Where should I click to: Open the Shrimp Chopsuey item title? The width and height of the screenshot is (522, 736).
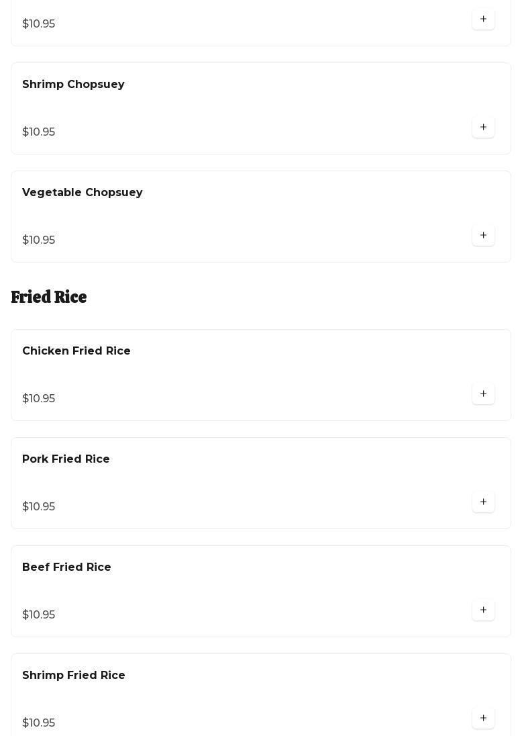73,85
